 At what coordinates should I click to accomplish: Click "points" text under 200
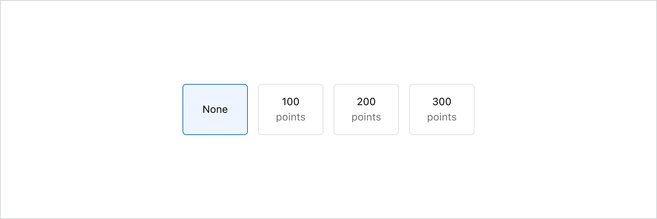tap(366, 117)
